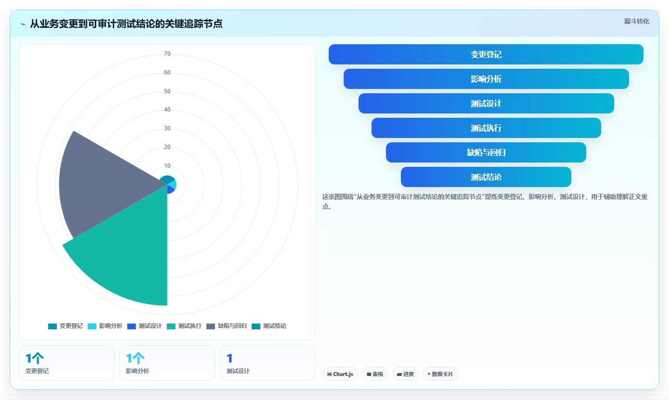
Task: Toggle the 测试设计 legend entry
Action: tap(144, 326)
